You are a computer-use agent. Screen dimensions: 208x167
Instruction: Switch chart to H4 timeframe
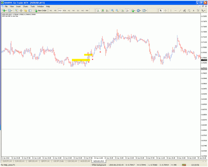coord(74,10)
